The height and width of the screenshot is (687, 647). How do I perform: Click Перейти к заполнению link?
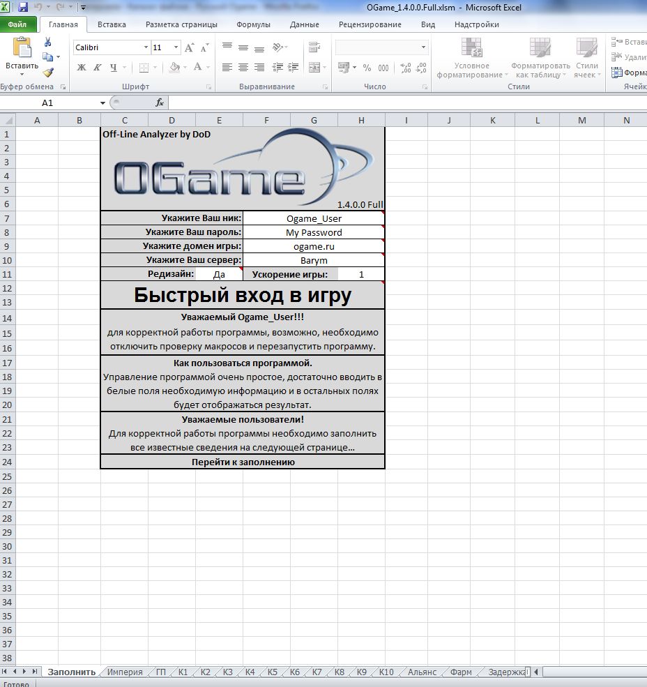(x=243, y=462)
